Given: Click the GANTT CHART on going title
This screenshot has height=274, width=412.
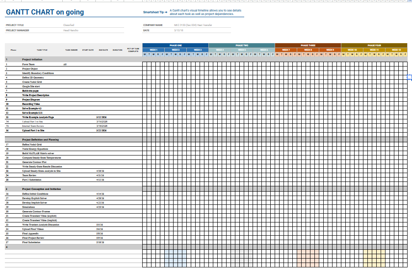Looking at the screenshot, I should click(45, 12).
